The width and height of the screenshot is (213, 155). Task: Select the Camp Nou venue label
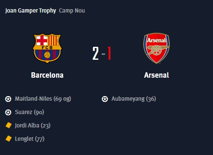[72, 10]
